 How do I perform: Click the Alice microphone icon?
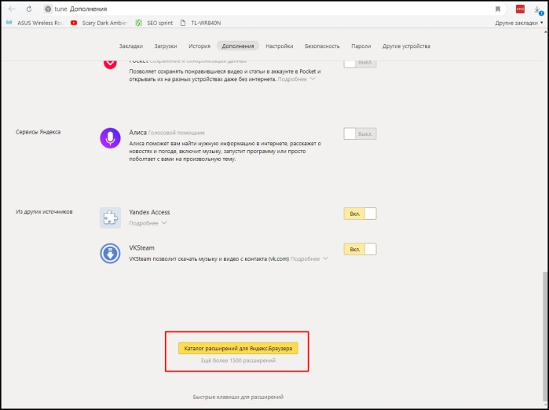pyautogui.click(x=110, y=138)
